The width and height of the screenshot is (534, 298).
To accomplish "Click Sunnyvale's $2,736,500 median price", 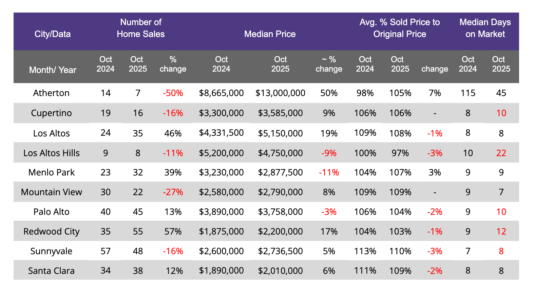I will point(280,251).
